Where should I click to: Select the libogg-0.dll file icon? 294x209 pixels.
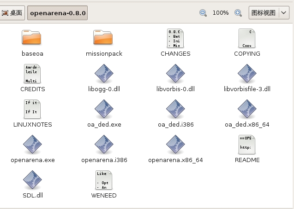point(104,74)
